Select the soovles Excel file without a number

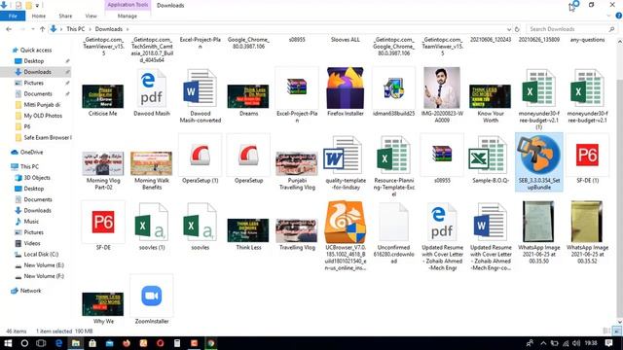pos(200,222)
